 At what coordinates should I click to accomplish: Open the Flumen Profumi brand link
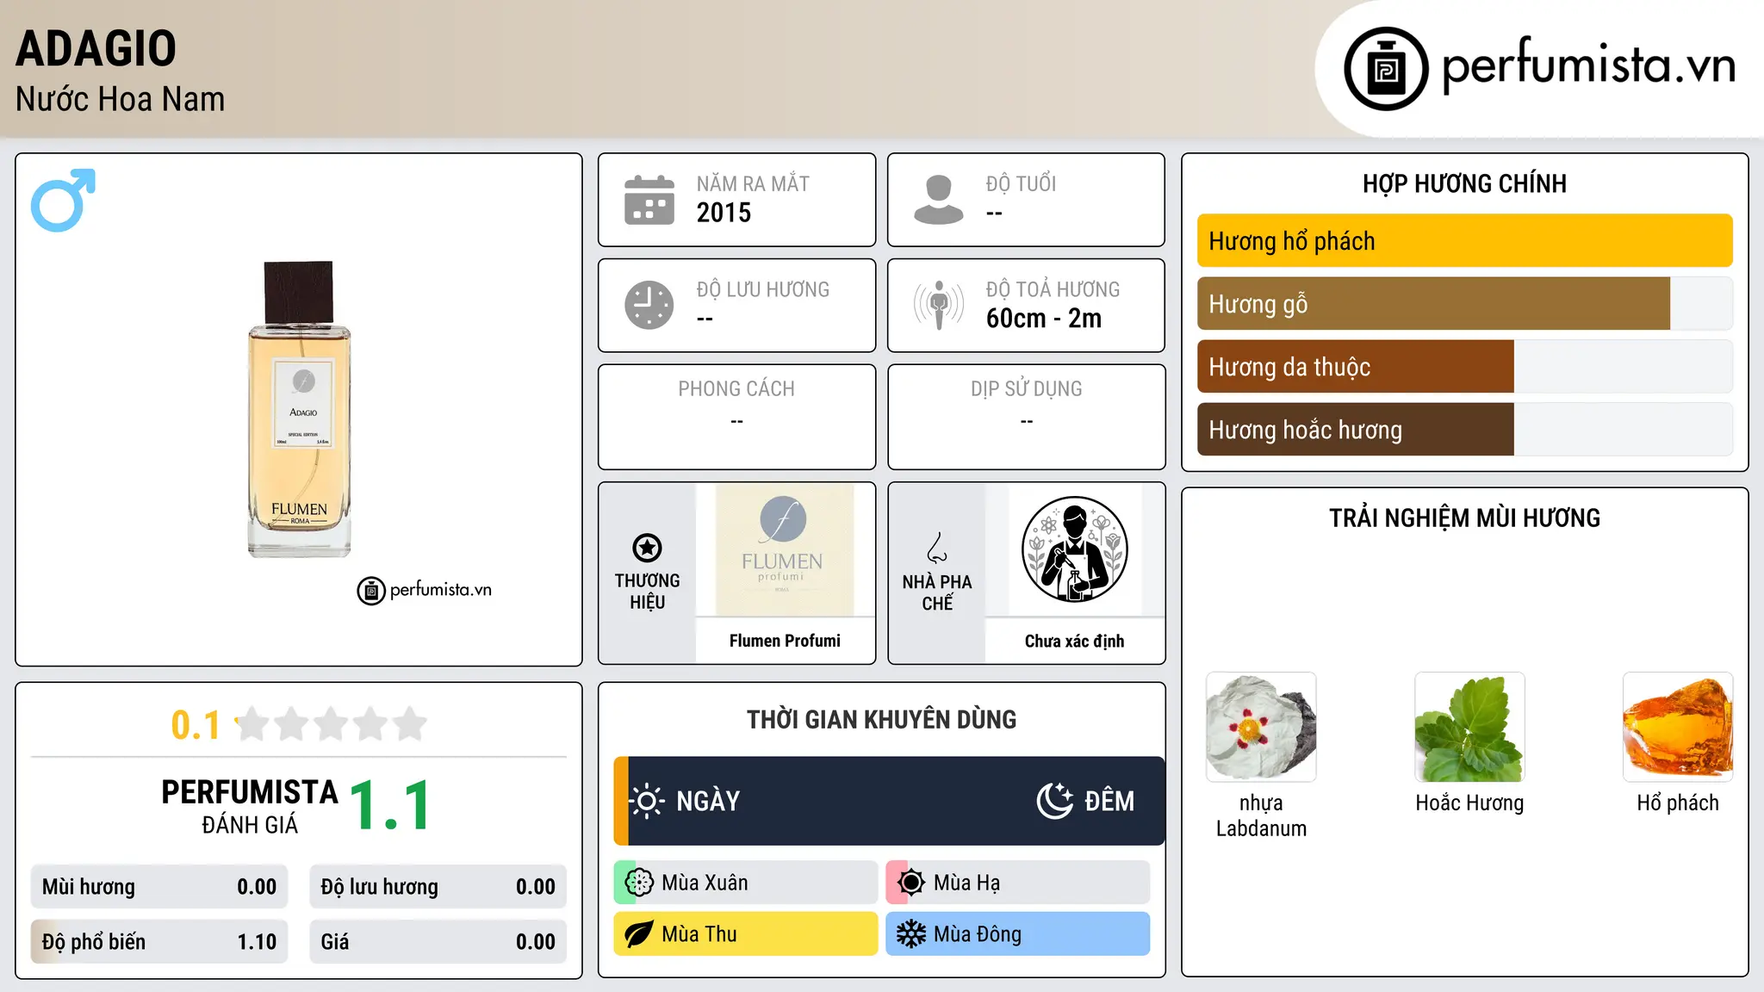click(x=785, y=641)
